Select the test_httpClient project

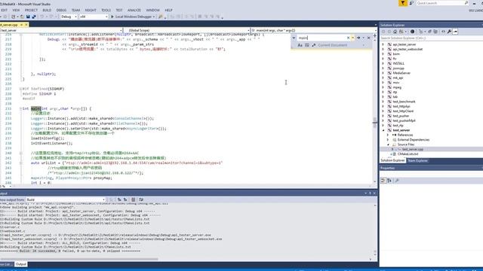[403, 111]
